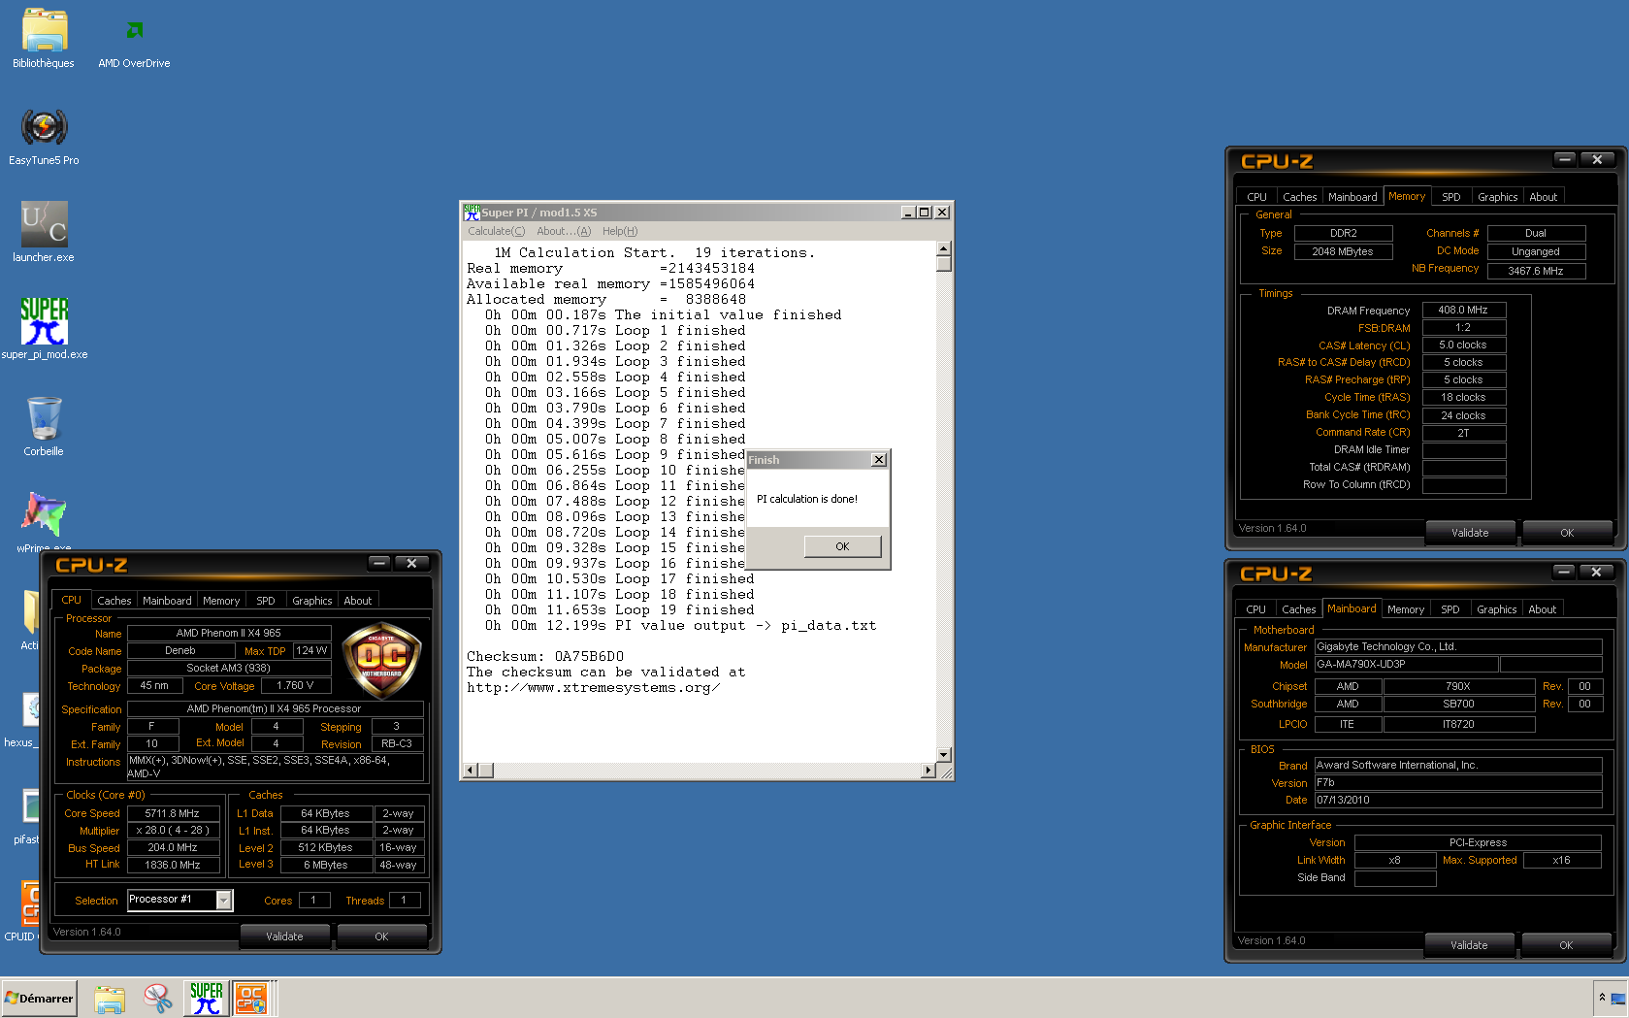Switch to SPD tab in Memory window
Screen dimensions: 1629x1018
1450,197
